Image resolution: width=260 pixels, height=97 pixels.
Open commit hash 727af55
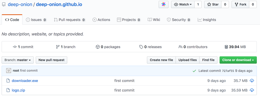click(228, 71)
